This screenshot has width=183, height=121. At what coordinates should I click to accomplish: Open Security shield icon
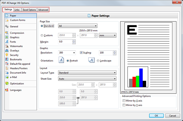[x=7, y=55]
